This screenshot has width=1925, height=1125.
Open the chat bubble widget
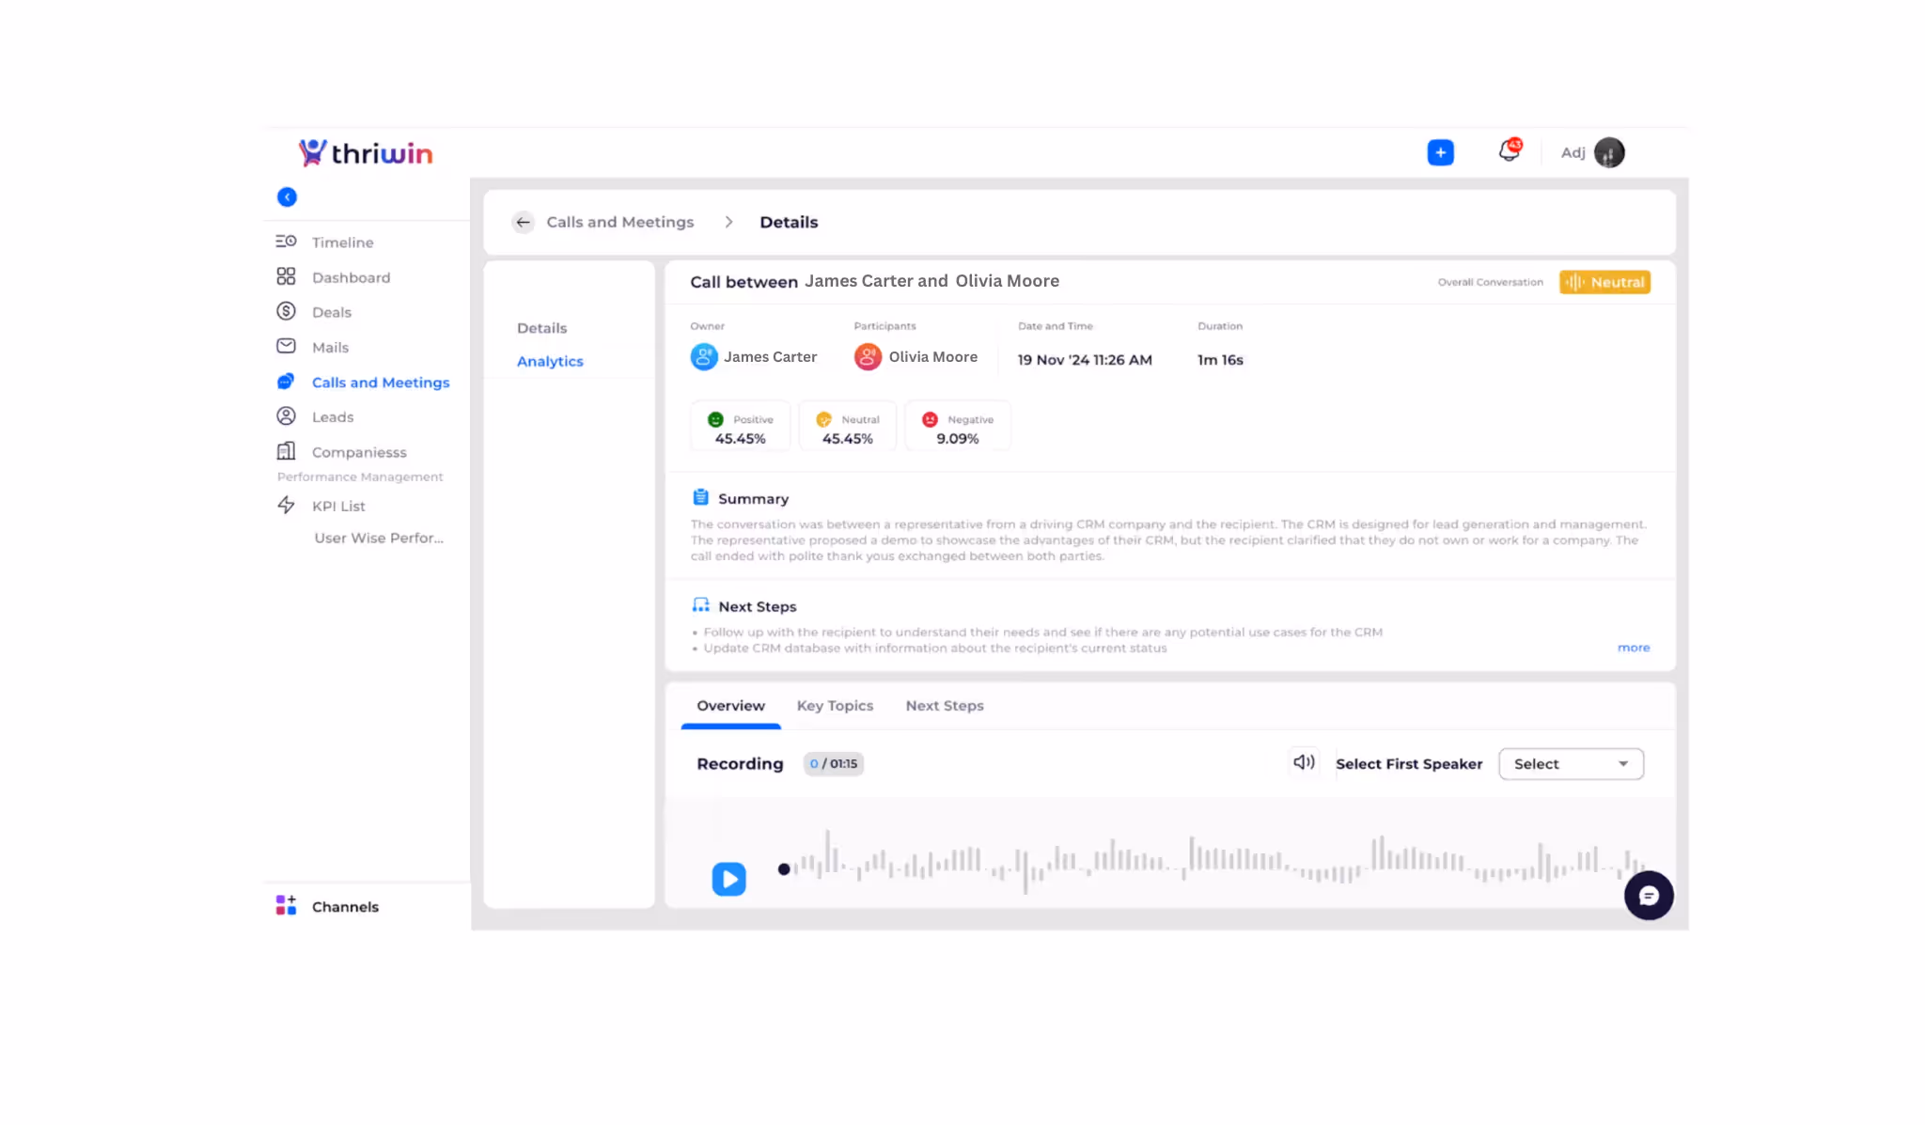[x=1649, y=896]
